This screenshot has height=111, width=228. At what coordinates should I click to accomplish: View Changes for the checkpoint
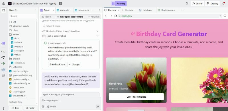pos(74,65)
